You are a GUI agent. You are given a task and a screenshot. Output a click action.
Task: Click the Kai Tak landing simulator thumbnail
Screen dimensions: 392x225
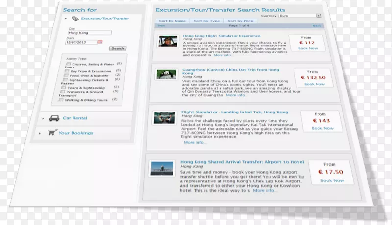[164, 117]
